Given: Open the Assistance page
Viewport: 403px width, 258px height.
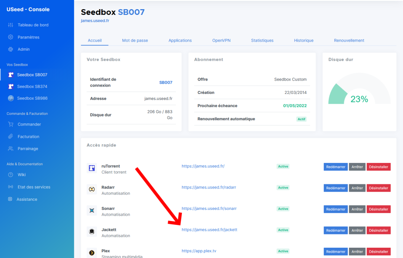Looking at the screenshot, I should point(27,199).
